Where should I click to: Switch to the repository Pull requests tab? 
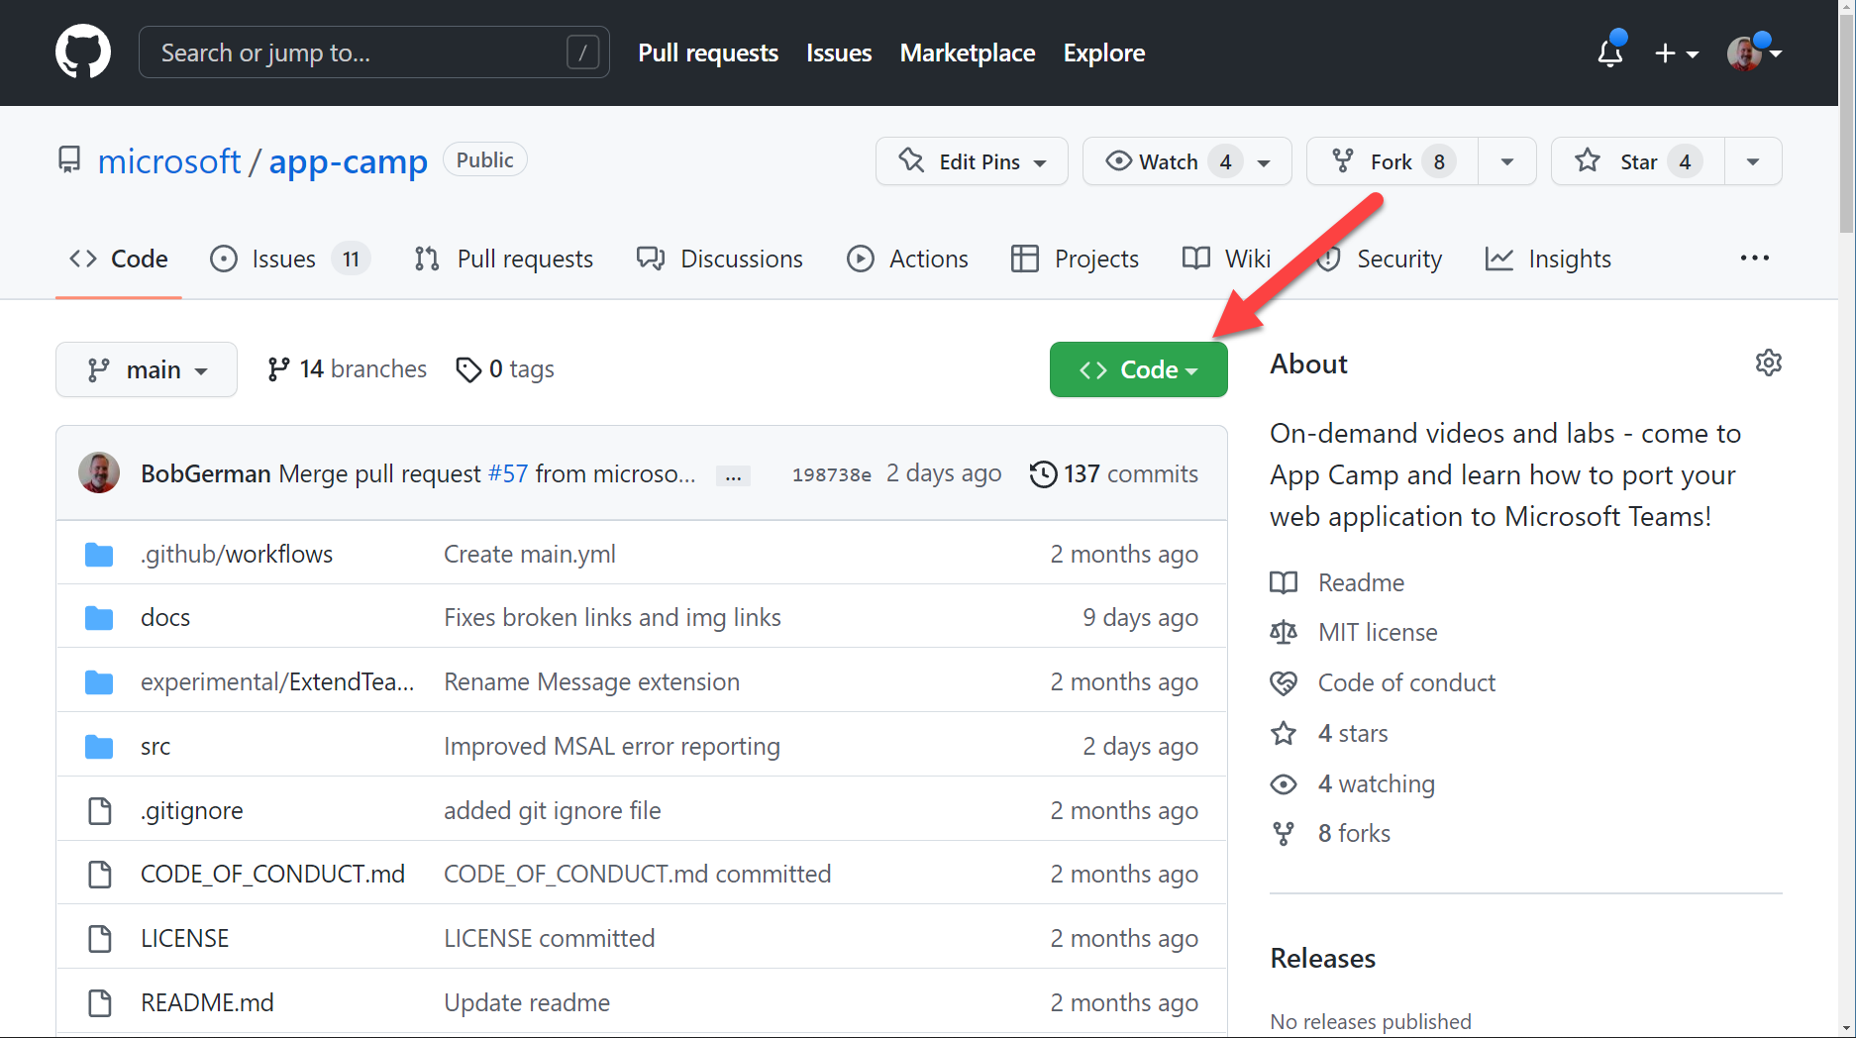(504, 259)
